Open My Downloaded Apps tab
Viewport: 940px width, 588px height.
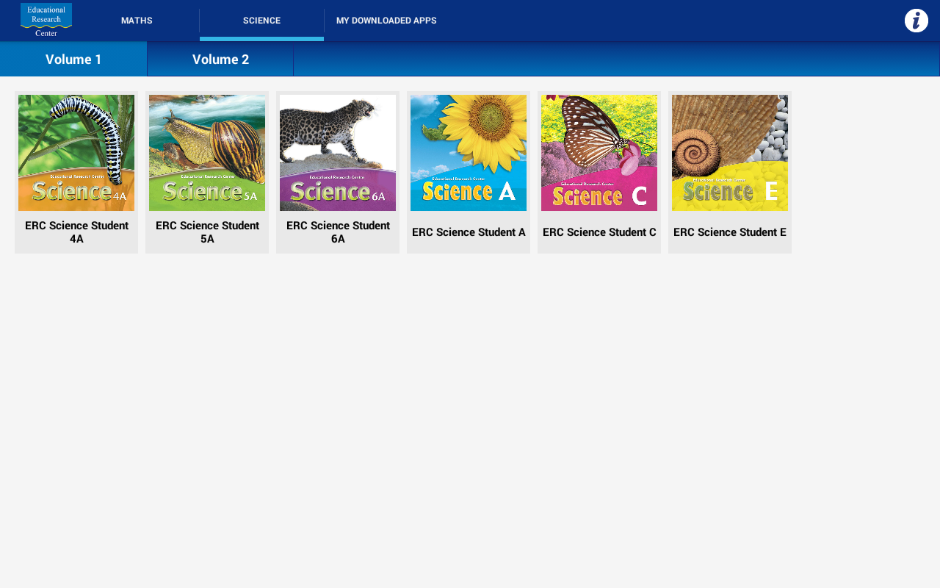(386, 21)
